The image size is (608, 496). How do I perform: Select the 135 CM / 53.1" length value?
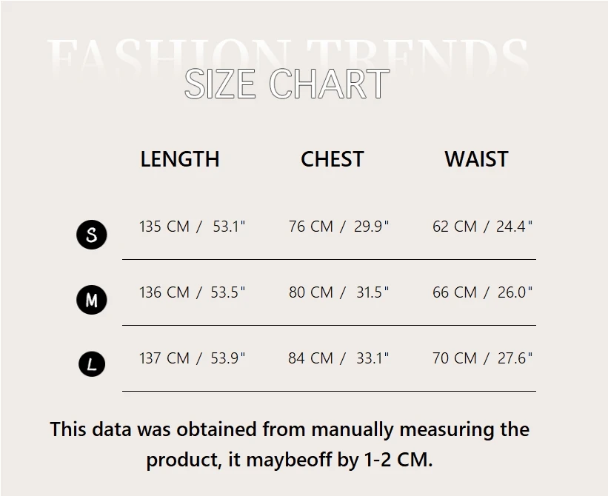[x=192, y=227]
